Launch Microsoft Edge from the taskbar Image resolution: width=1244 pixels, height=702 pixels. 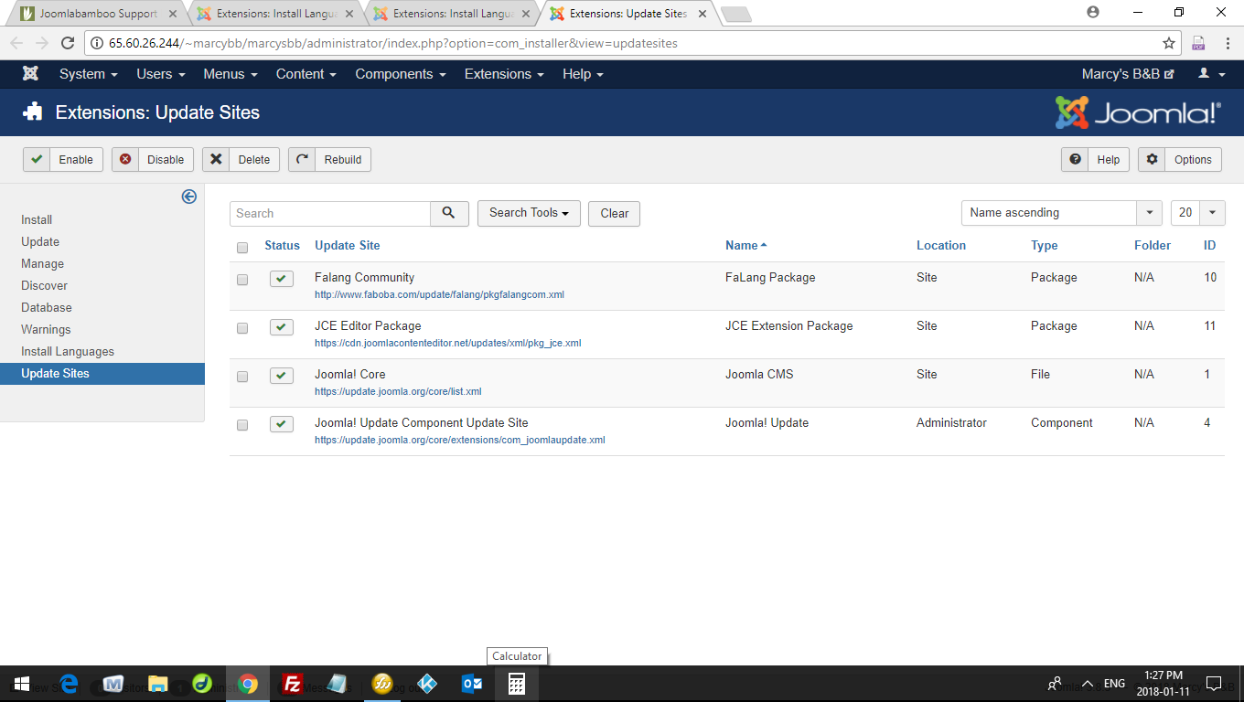tap(69, 684)
